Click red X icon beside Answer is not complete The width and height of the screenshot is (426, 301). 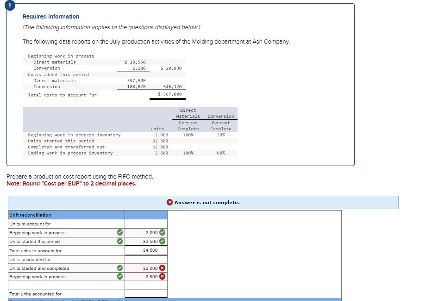tap(169, 202)
